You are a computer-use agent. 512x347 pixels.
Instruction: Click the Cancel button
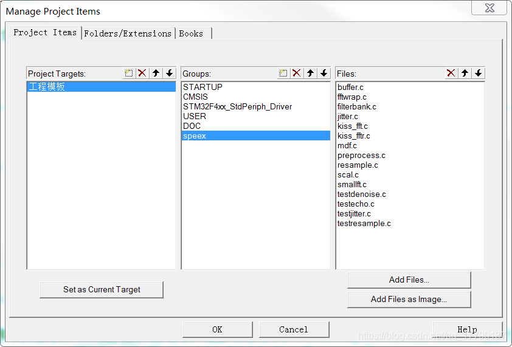(x=294, y=330)
